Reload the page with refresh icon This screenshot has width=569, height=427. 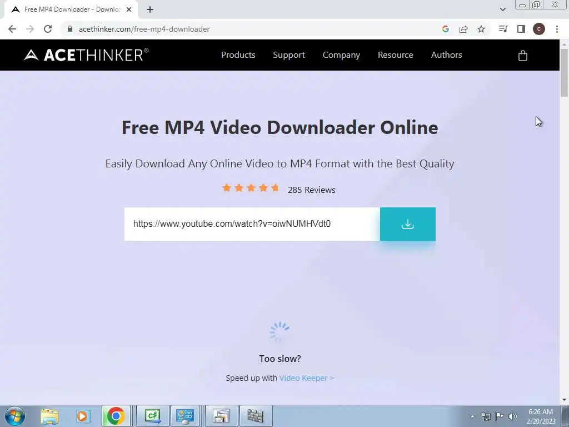pyautogui.click(x=48, y=29)
